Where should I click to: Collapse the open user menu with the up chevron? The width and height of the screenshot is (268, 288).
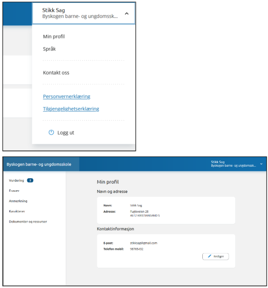pyautogui.click(x=126, y=14)
